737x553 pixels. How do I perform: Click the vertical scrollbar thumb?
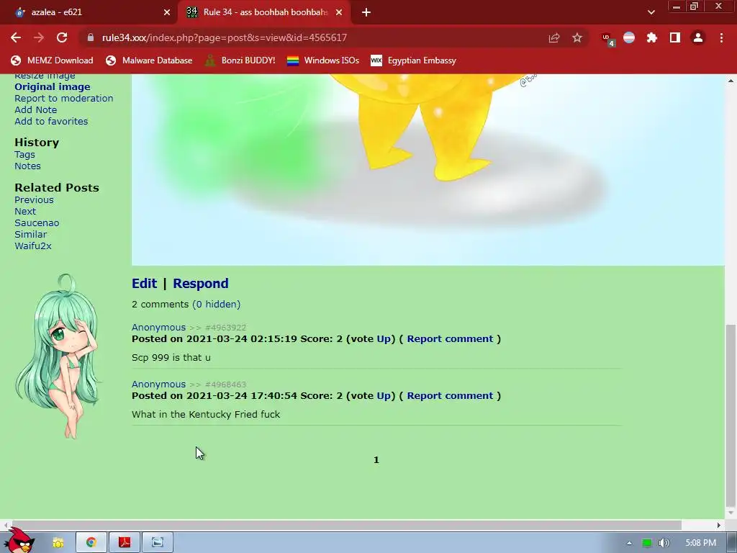[x=731, y=414]
